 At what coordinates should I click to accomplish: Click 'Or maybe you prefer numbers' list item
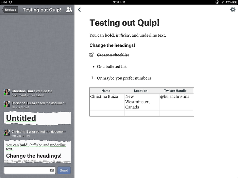[x=124, y=78]
